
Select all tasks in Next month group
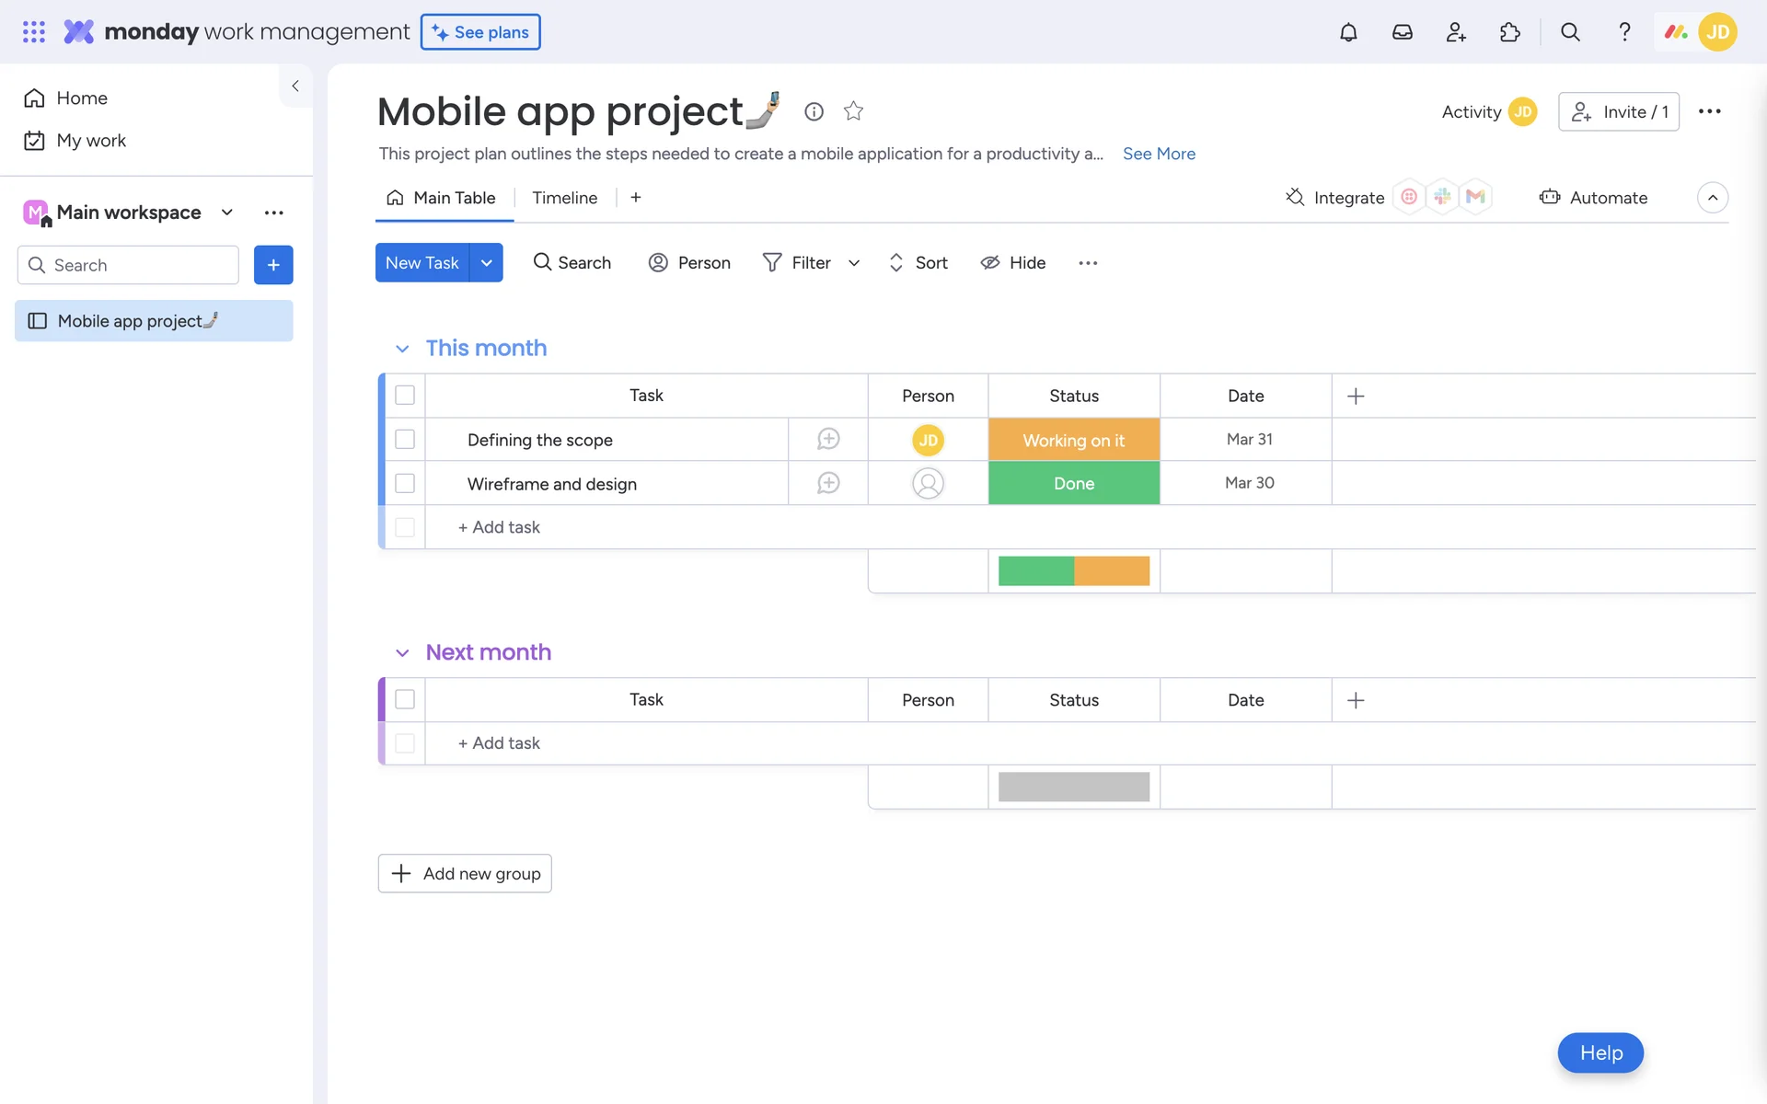(405, 699)
